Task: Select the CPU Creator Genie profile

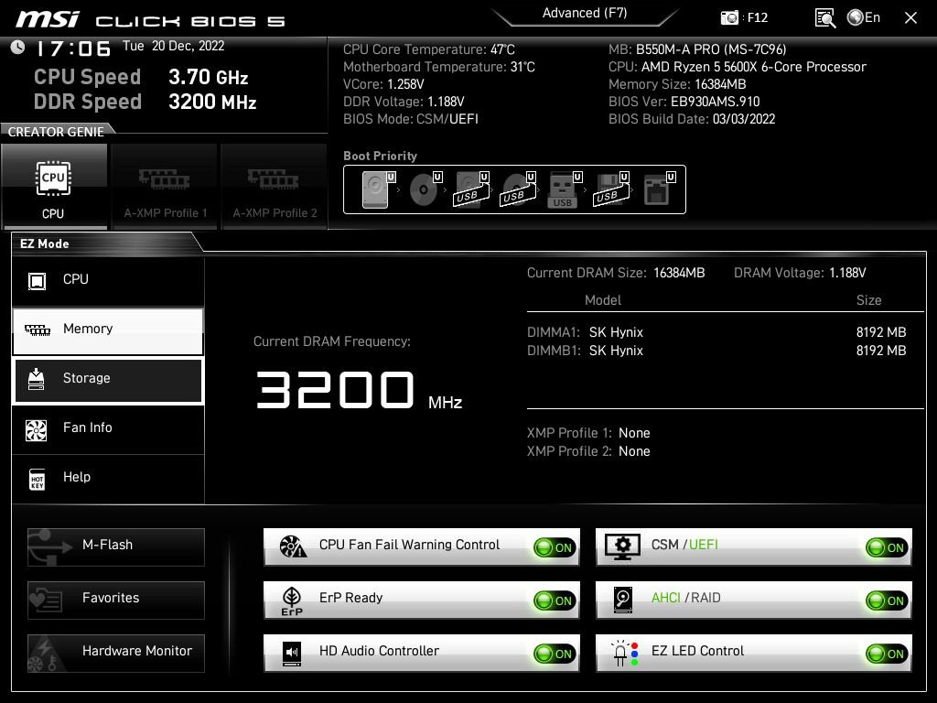Action: pyautogui.click(x=54, y=187)
